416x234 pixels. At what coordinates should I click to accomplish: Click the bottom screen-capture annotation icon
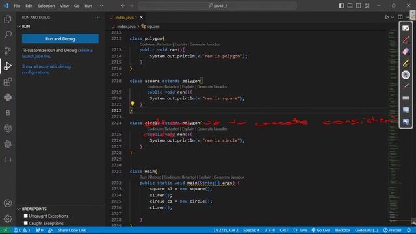point(406,122)
